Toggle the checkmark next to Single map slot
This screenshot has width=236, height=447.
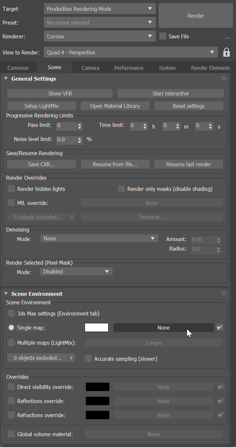220,327
